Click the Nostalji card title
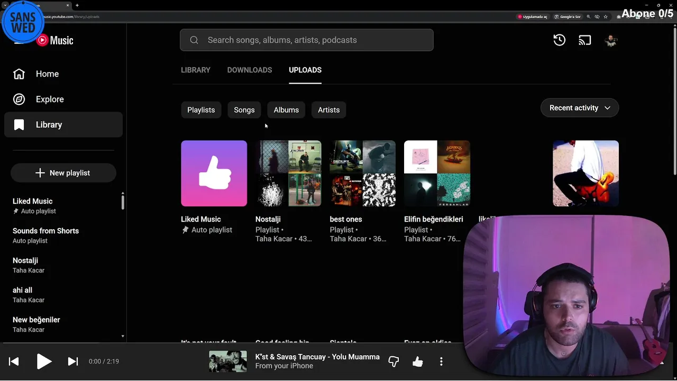The image size is (677, 381). tap(268, 219)
